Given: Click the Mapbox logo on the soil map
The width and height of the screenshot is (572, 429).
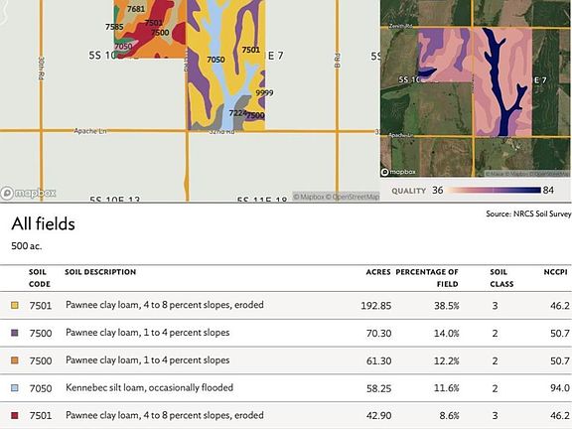Looking at the screenshot, I should pos(29,193).
